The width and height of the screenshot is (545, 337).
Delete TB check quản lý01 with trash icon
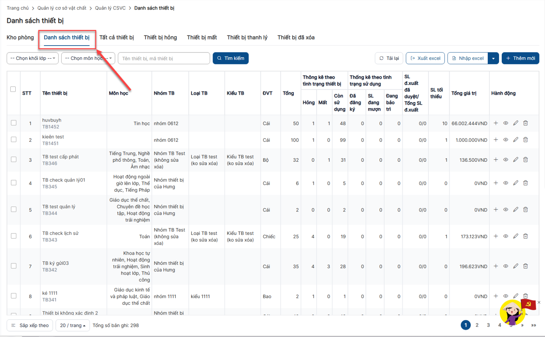(x=526, y=183)
